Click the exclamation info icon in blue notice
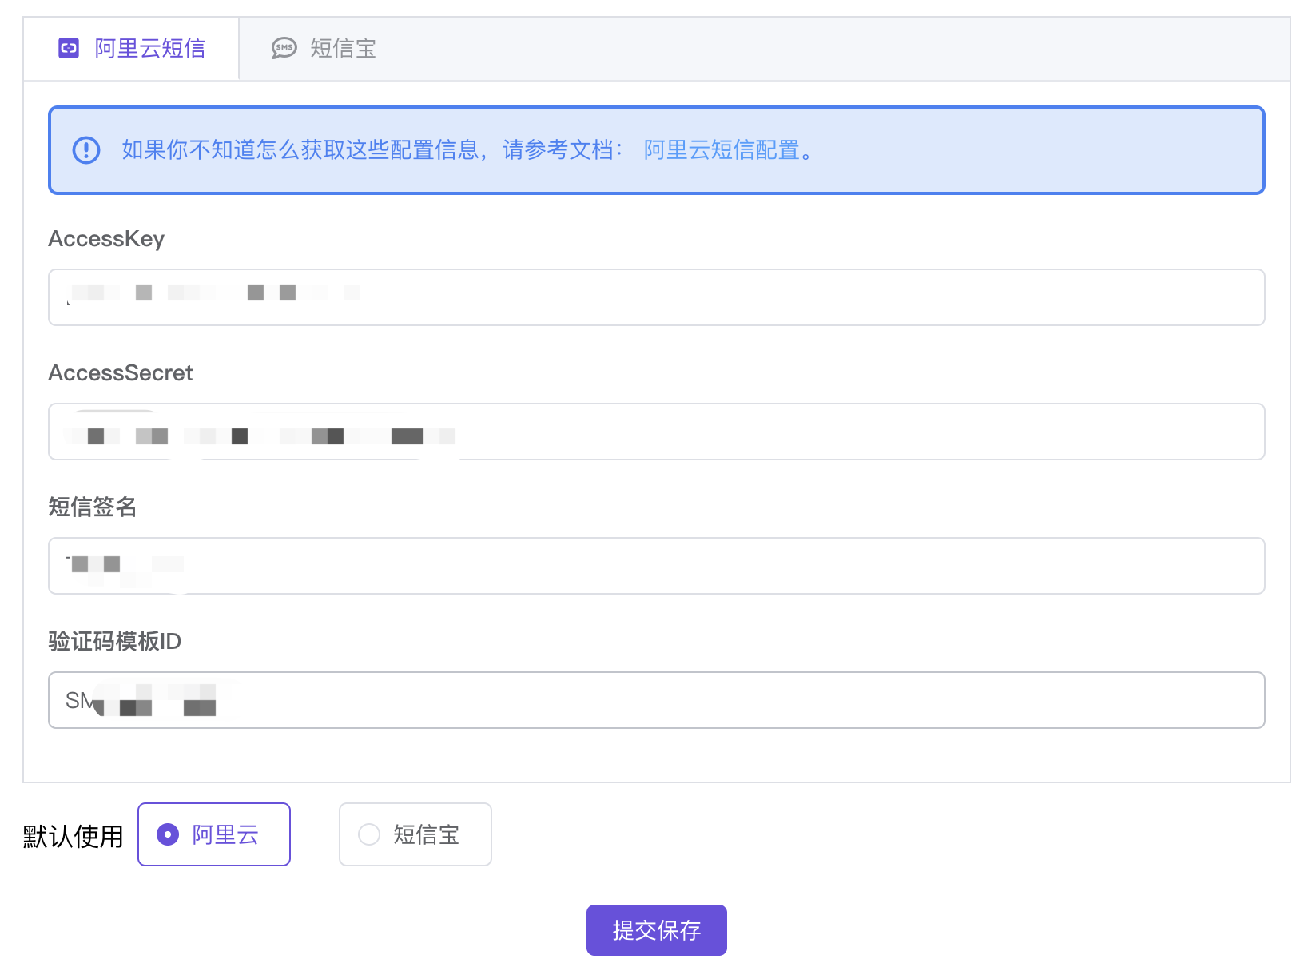Viewport: 1312px width, 975px height. [86, 150]
